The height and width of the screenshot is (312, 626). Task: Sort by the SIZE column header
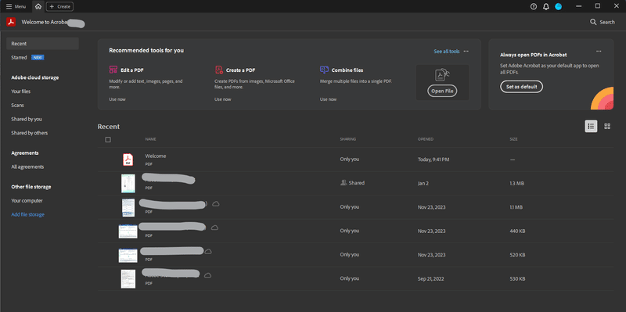(x=513, y=139)
